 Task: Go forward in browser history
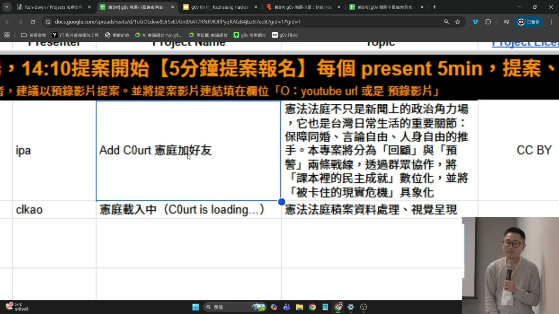[20, 22]
